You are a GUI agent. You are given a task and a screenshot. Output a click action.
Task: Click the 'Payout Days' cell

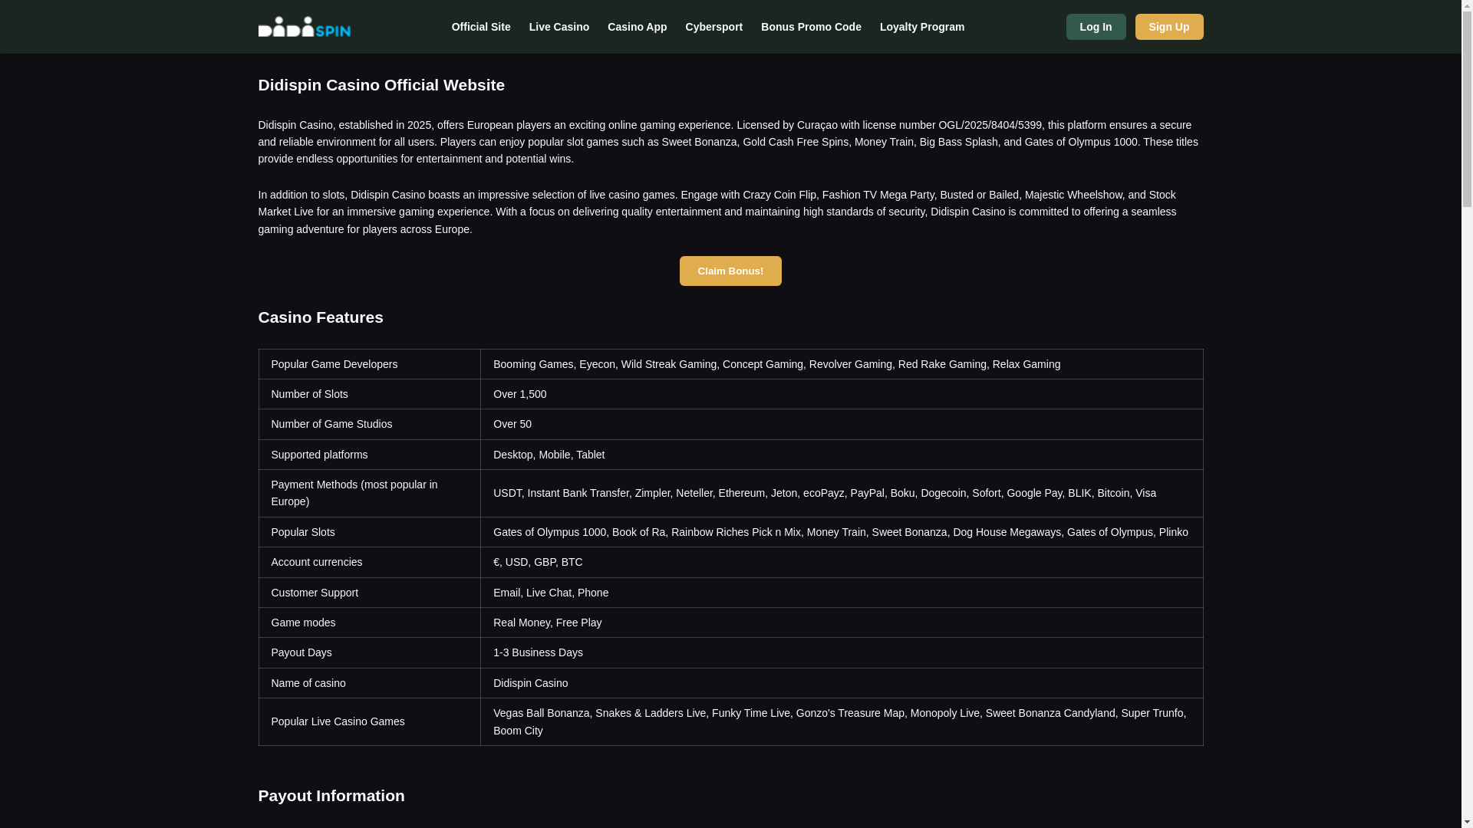click(x=370, y=652)
